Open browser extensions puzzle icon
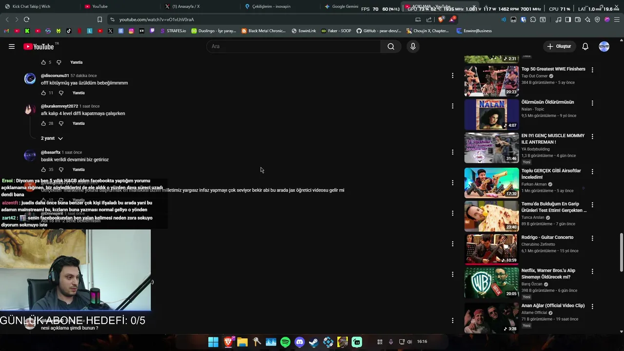 pos(533,19)
